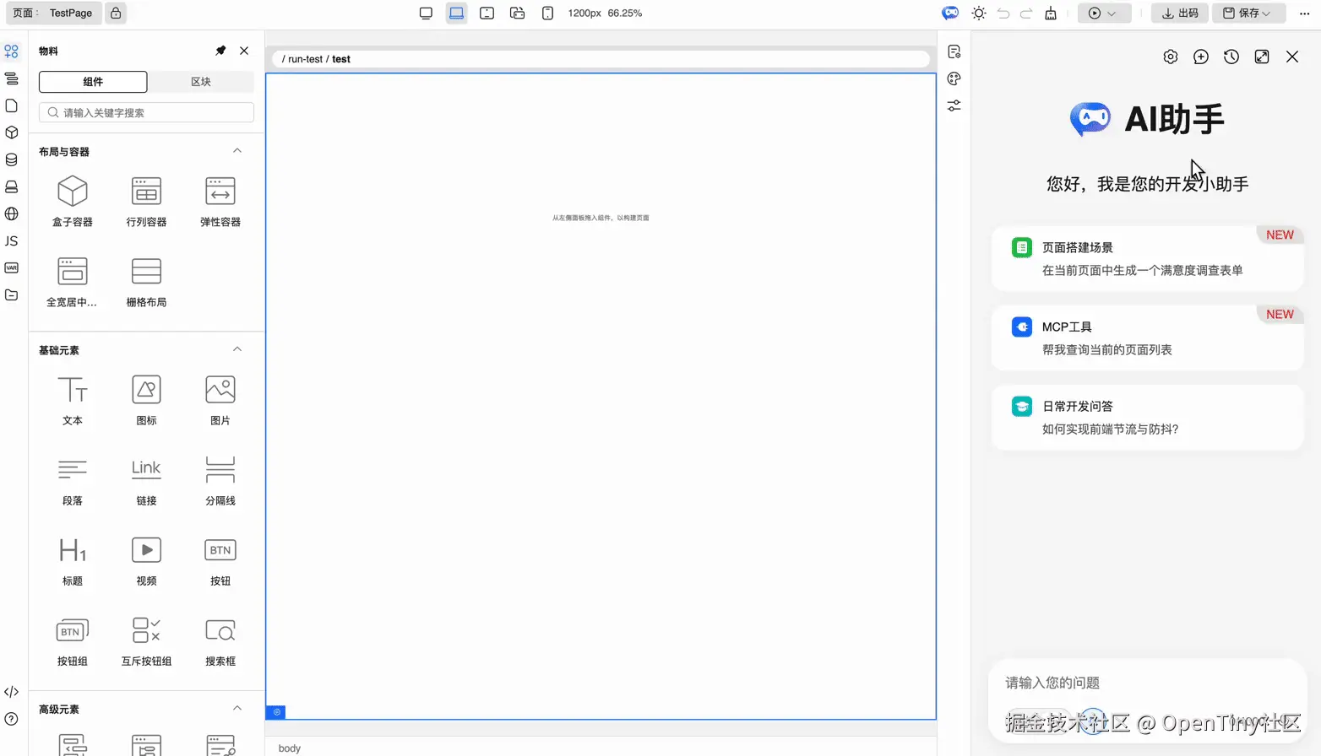Screen dimensions: 1321x756
Task: Start a new AI chat conversation
Action: [x=1201, y=57]
